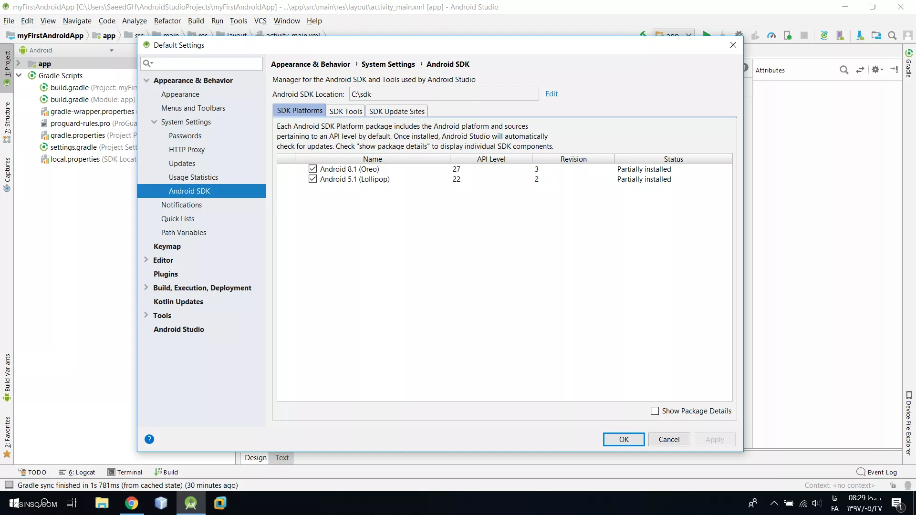Switch layout editor to Text tab

tap(281, 458)
